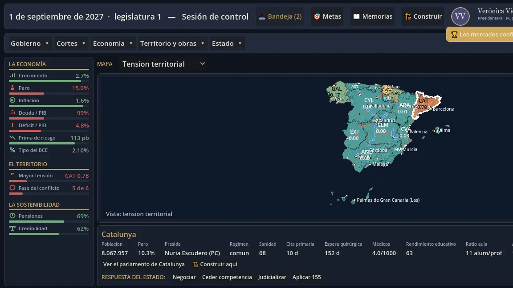Open the Territorio y obras menu
The image size is (513, 288).
172,44
